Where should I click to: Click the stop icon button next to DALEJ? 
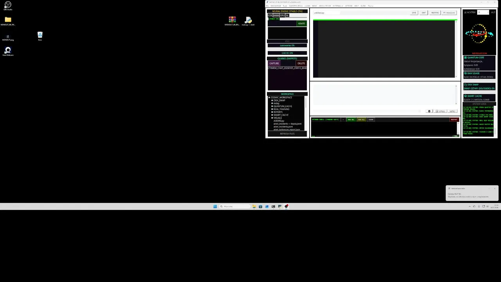[429, 111]
